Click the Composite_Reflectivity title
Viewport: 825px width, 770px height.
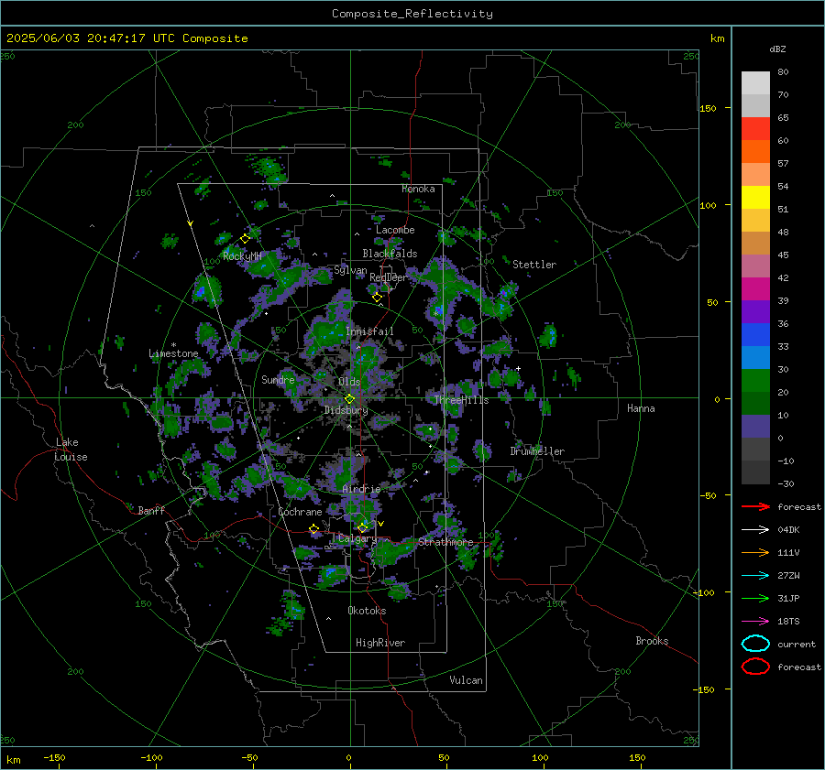(412, 14)
